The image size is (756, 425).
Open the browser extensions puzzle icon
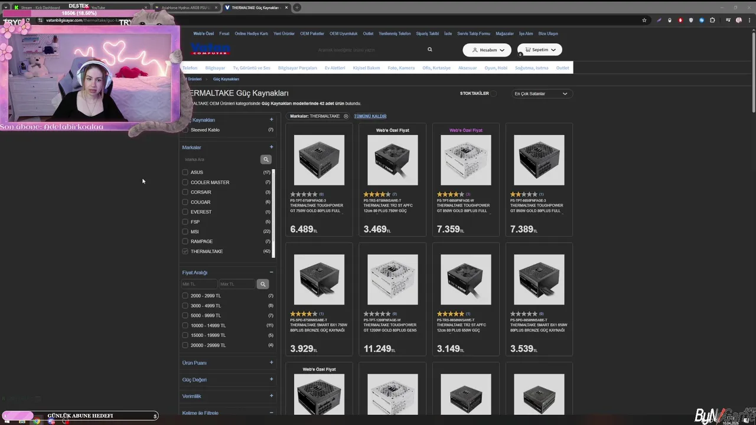pyautogui.click(x=712, y=20)
